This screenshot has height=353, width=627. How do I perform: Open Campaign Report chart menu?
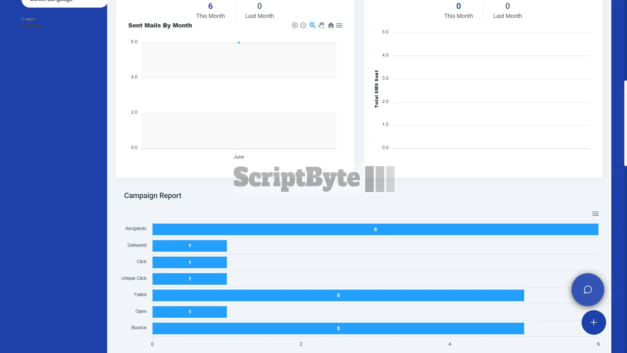click(595, 214)
